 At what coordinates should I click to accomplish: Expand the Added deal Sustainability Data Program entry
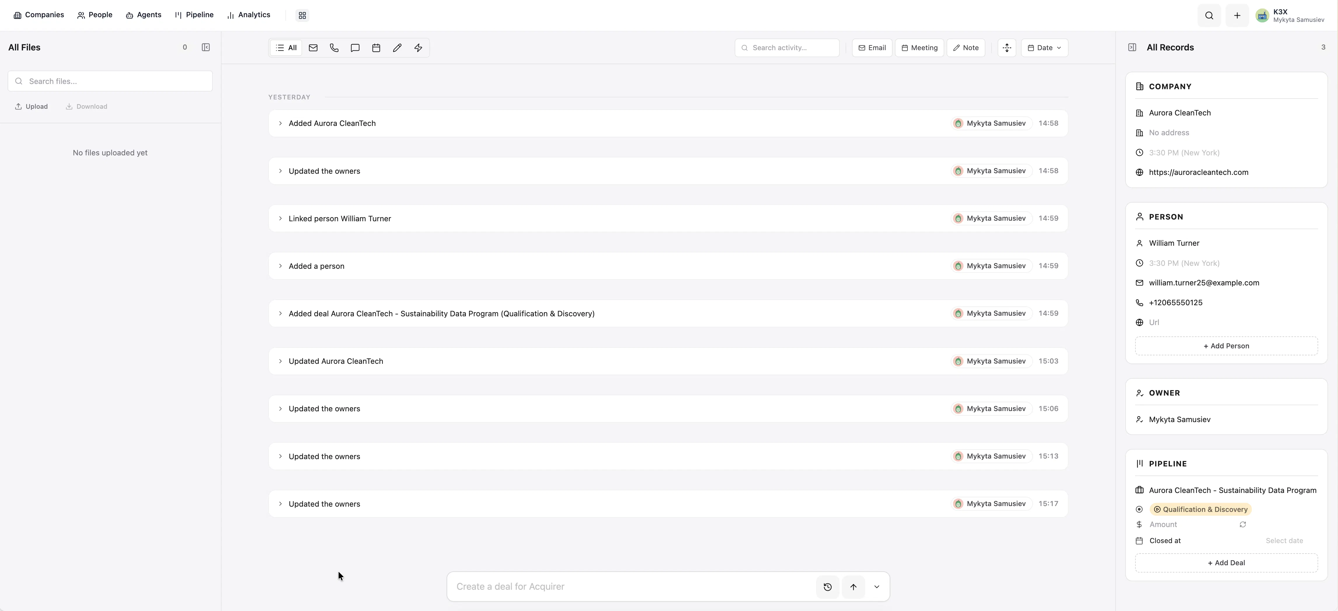click(280, 313)
